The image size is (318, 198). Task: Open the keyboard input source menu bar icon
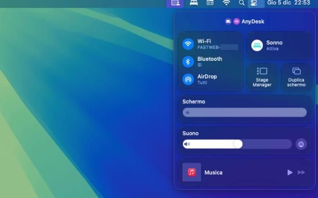[210, 3]
